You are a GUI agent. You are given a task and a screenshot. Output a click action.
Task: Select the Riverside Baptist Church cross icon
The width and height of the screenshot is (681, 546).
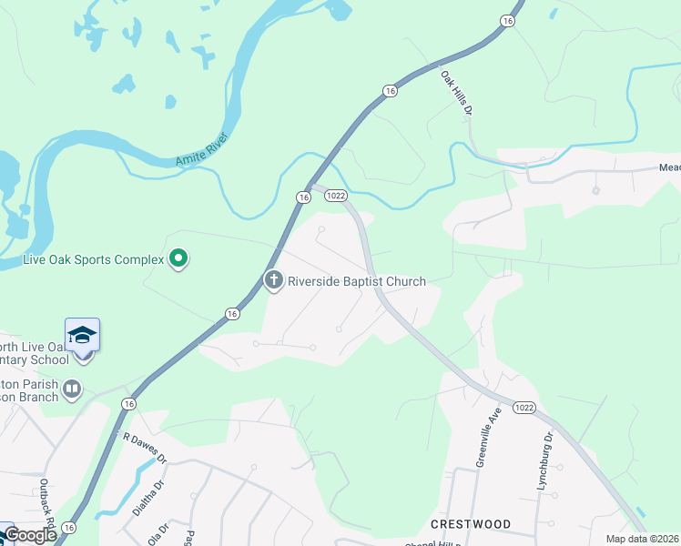pos(274,280)
